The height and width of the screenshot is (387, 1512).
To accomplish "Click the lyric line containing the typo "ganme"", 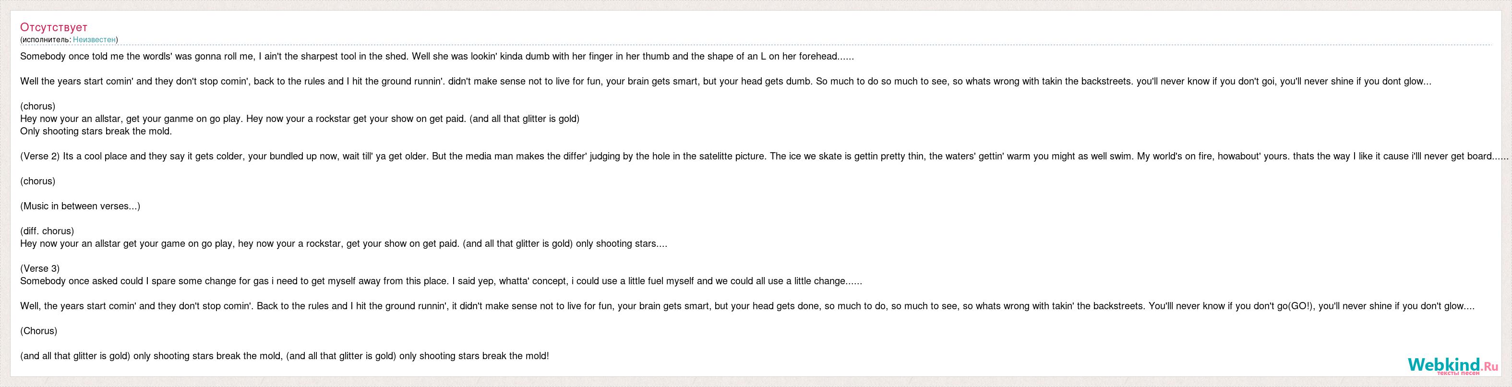I will click(300, 119).
